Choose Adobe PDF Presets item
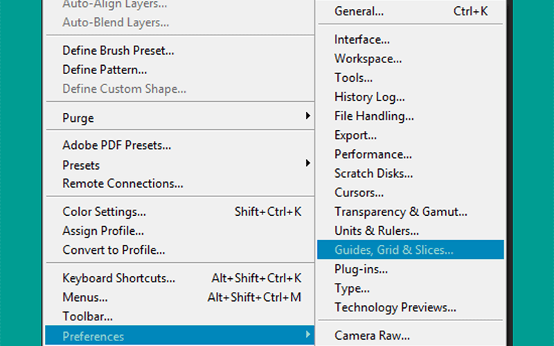This screenshot has width=554, height=346. click(x=180, y=145)
